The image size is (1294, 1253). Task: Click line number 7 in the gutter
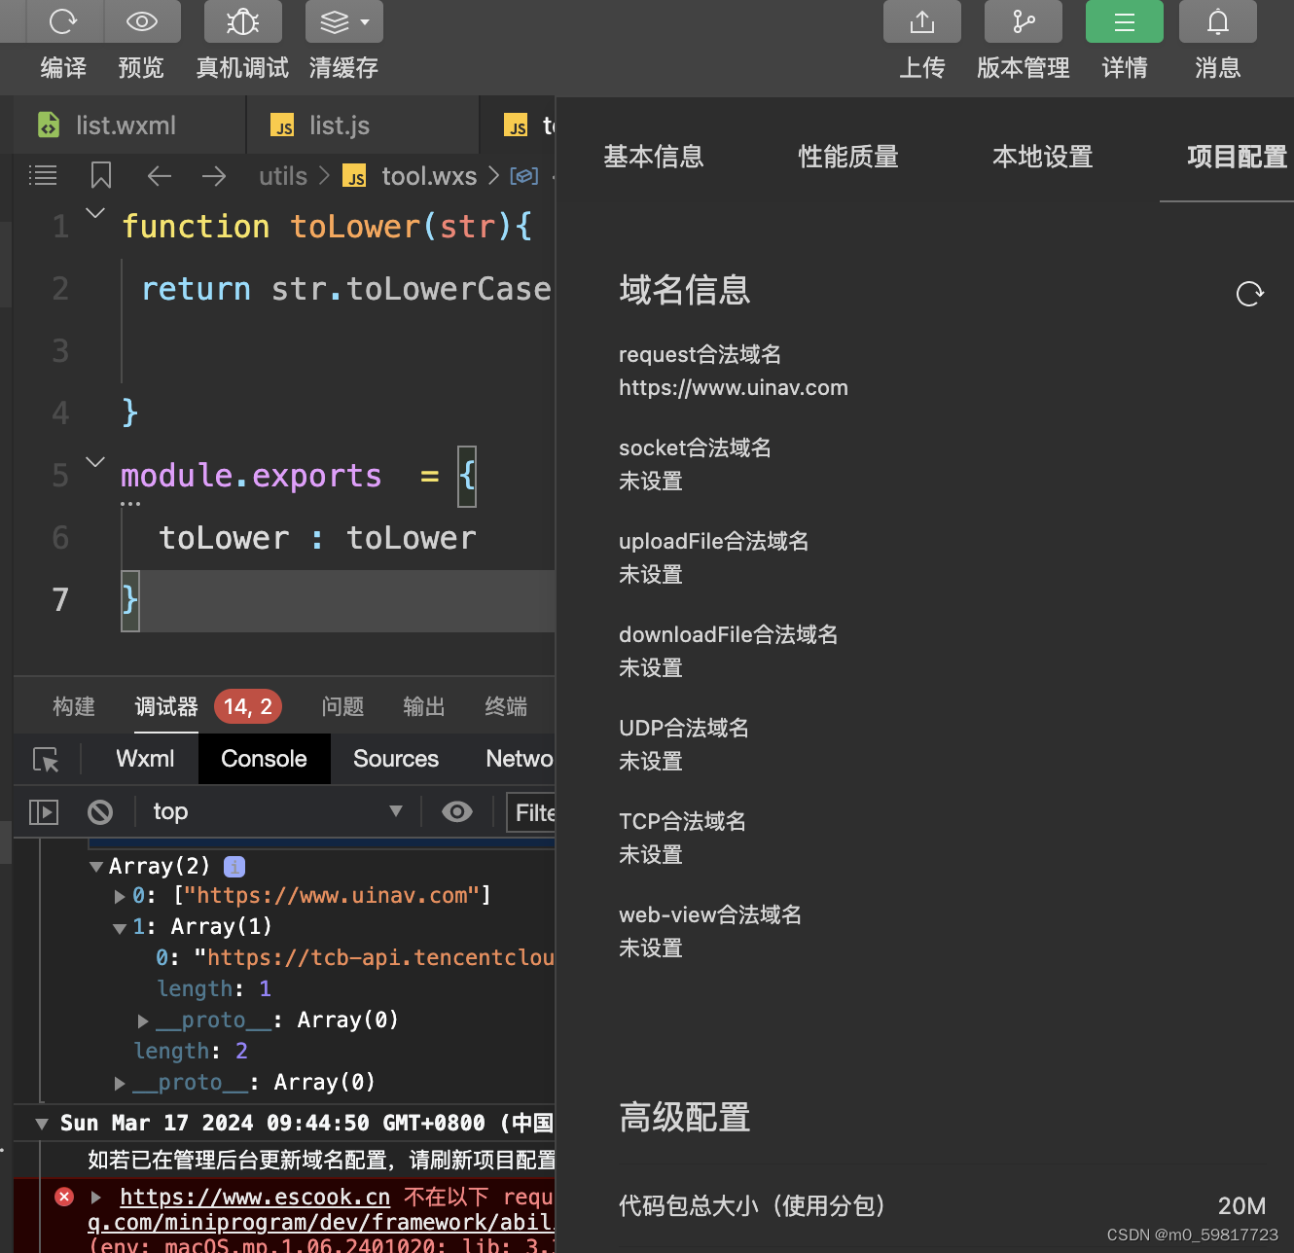click(60, 599)
